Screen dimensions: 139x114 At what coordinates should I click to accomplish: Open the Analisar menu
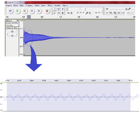point(58,6)
